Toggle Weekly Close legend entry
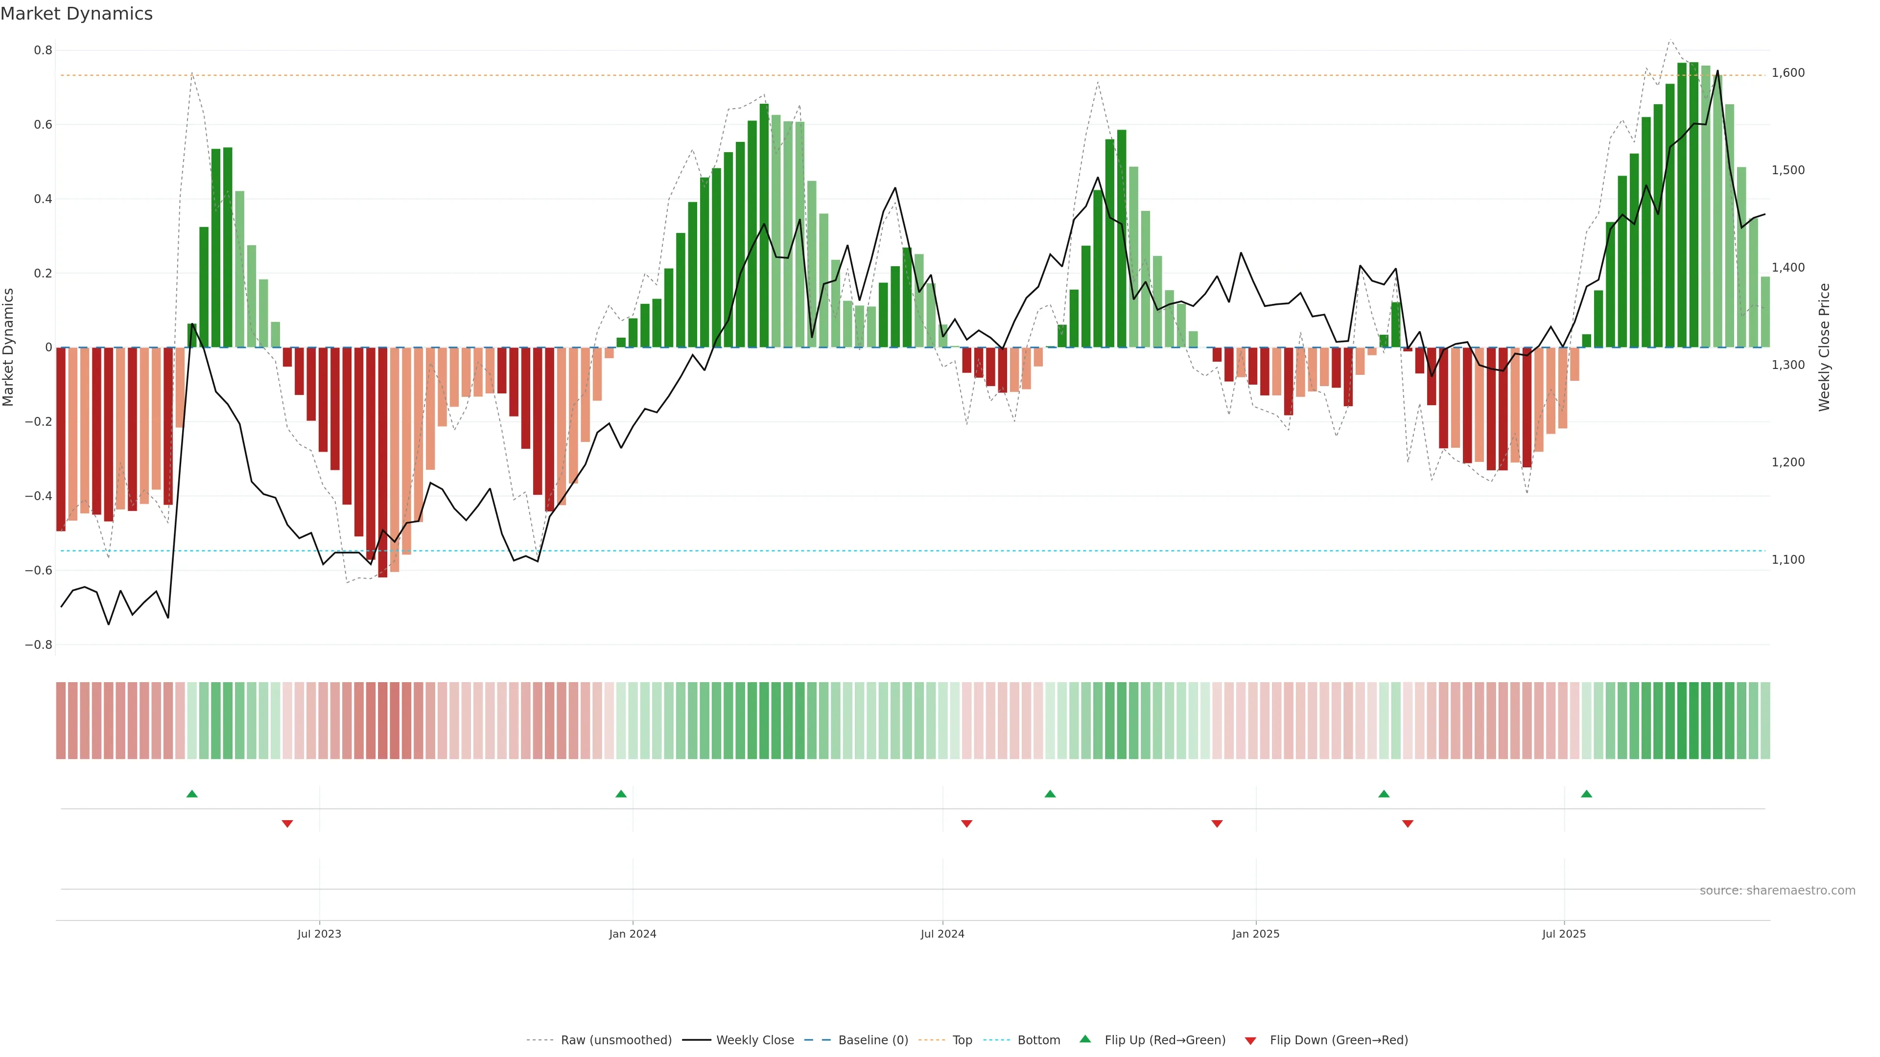 pyautogui.click(x=754, y=1040)
